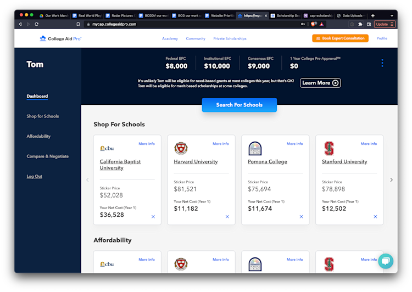Click the CBU logo in Shop For Schools

[107, 148]
